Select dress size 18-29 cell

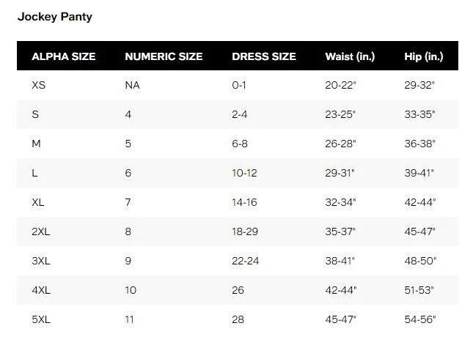[245, 231]
